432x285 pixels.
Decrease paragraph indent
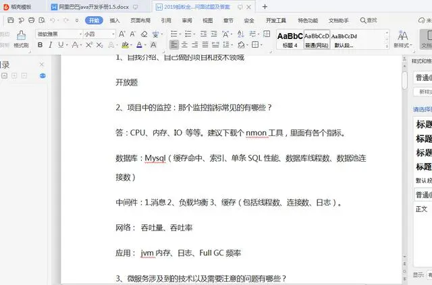204,34
